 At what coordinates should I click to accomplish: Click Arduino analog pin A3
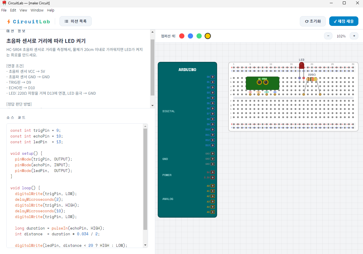213,201
